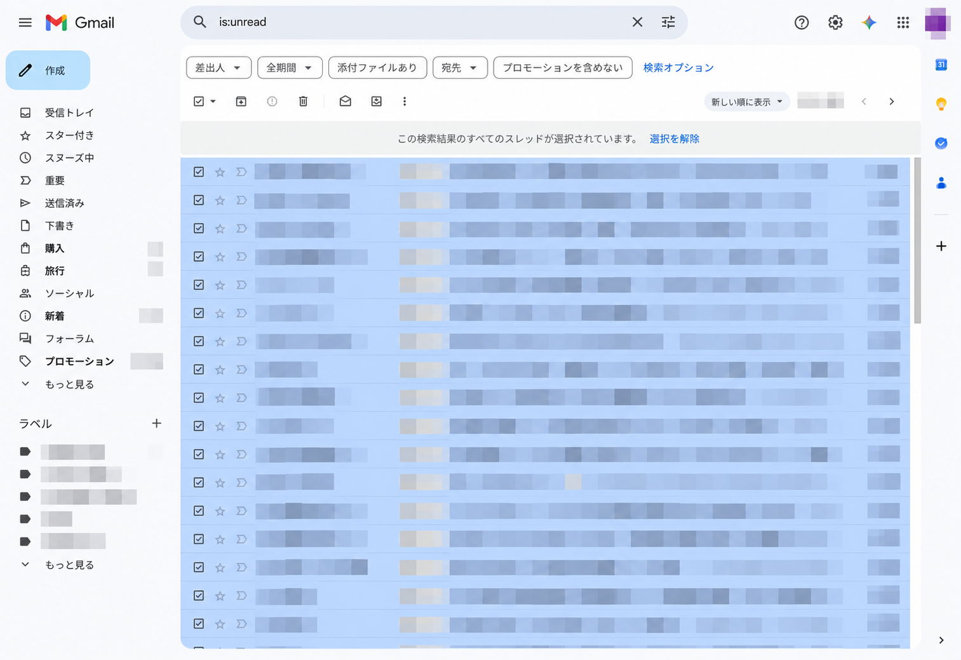
Task: Open the Settings gear icon
Action: (835, 23)
